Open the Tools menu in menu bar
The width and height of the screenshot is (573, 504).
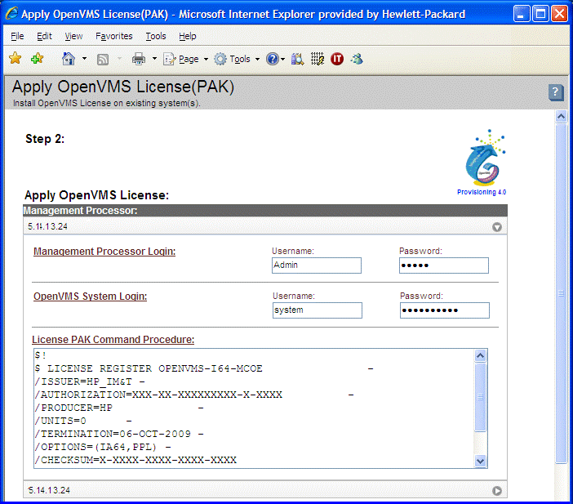(x=156, y=36)
